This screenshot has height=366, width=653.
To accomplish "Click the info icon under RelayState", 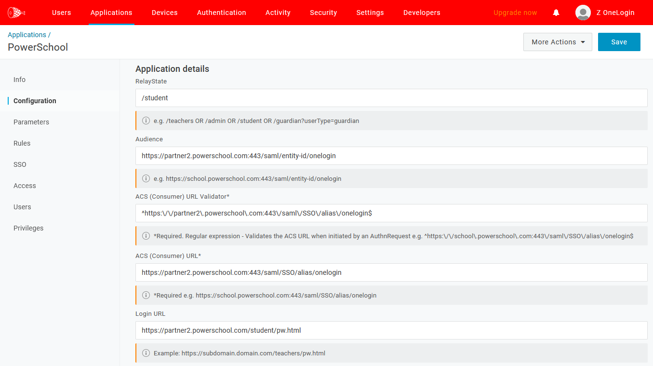I will pos(146,121).
